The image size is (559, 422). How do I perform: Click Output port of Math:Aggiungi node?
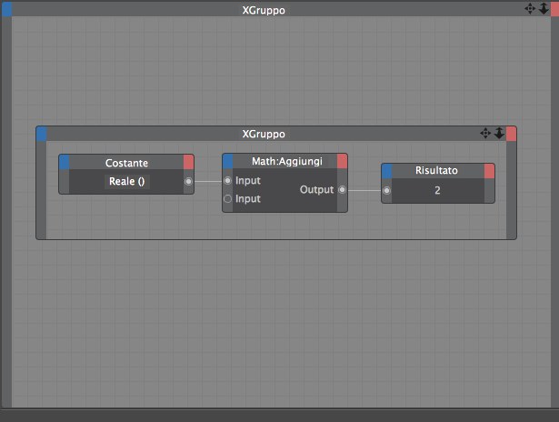342,190
